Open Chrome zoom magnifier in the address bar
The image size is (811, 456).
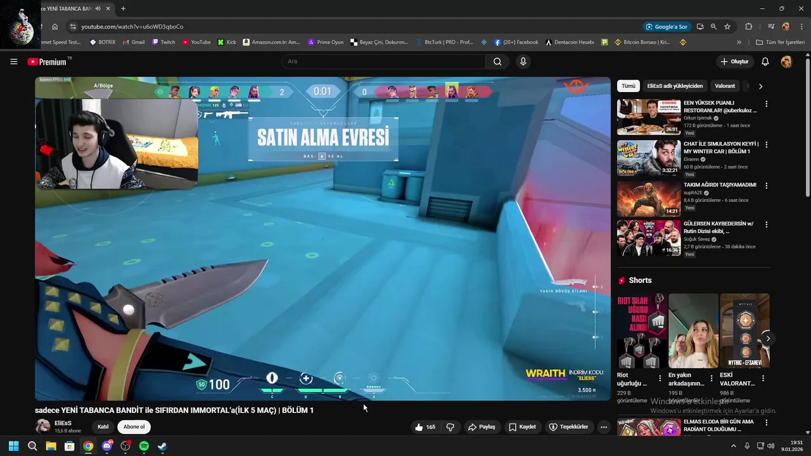[713, 27]
